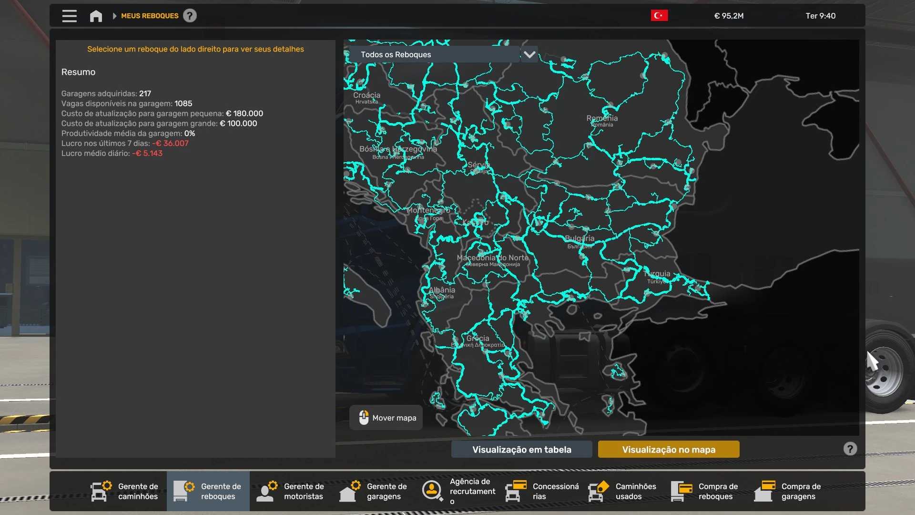Open the hamburger main menu
Image resolution: width=915 pixels, height=515 pixels.
point(69,16)
